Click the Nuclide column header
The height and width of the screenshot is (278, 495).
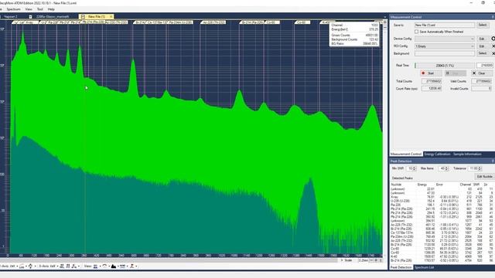(396, 185)
